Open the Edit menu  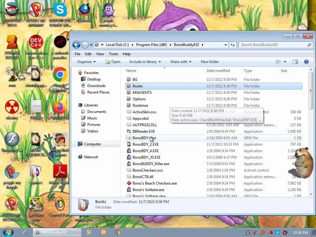tap(88, 54)
